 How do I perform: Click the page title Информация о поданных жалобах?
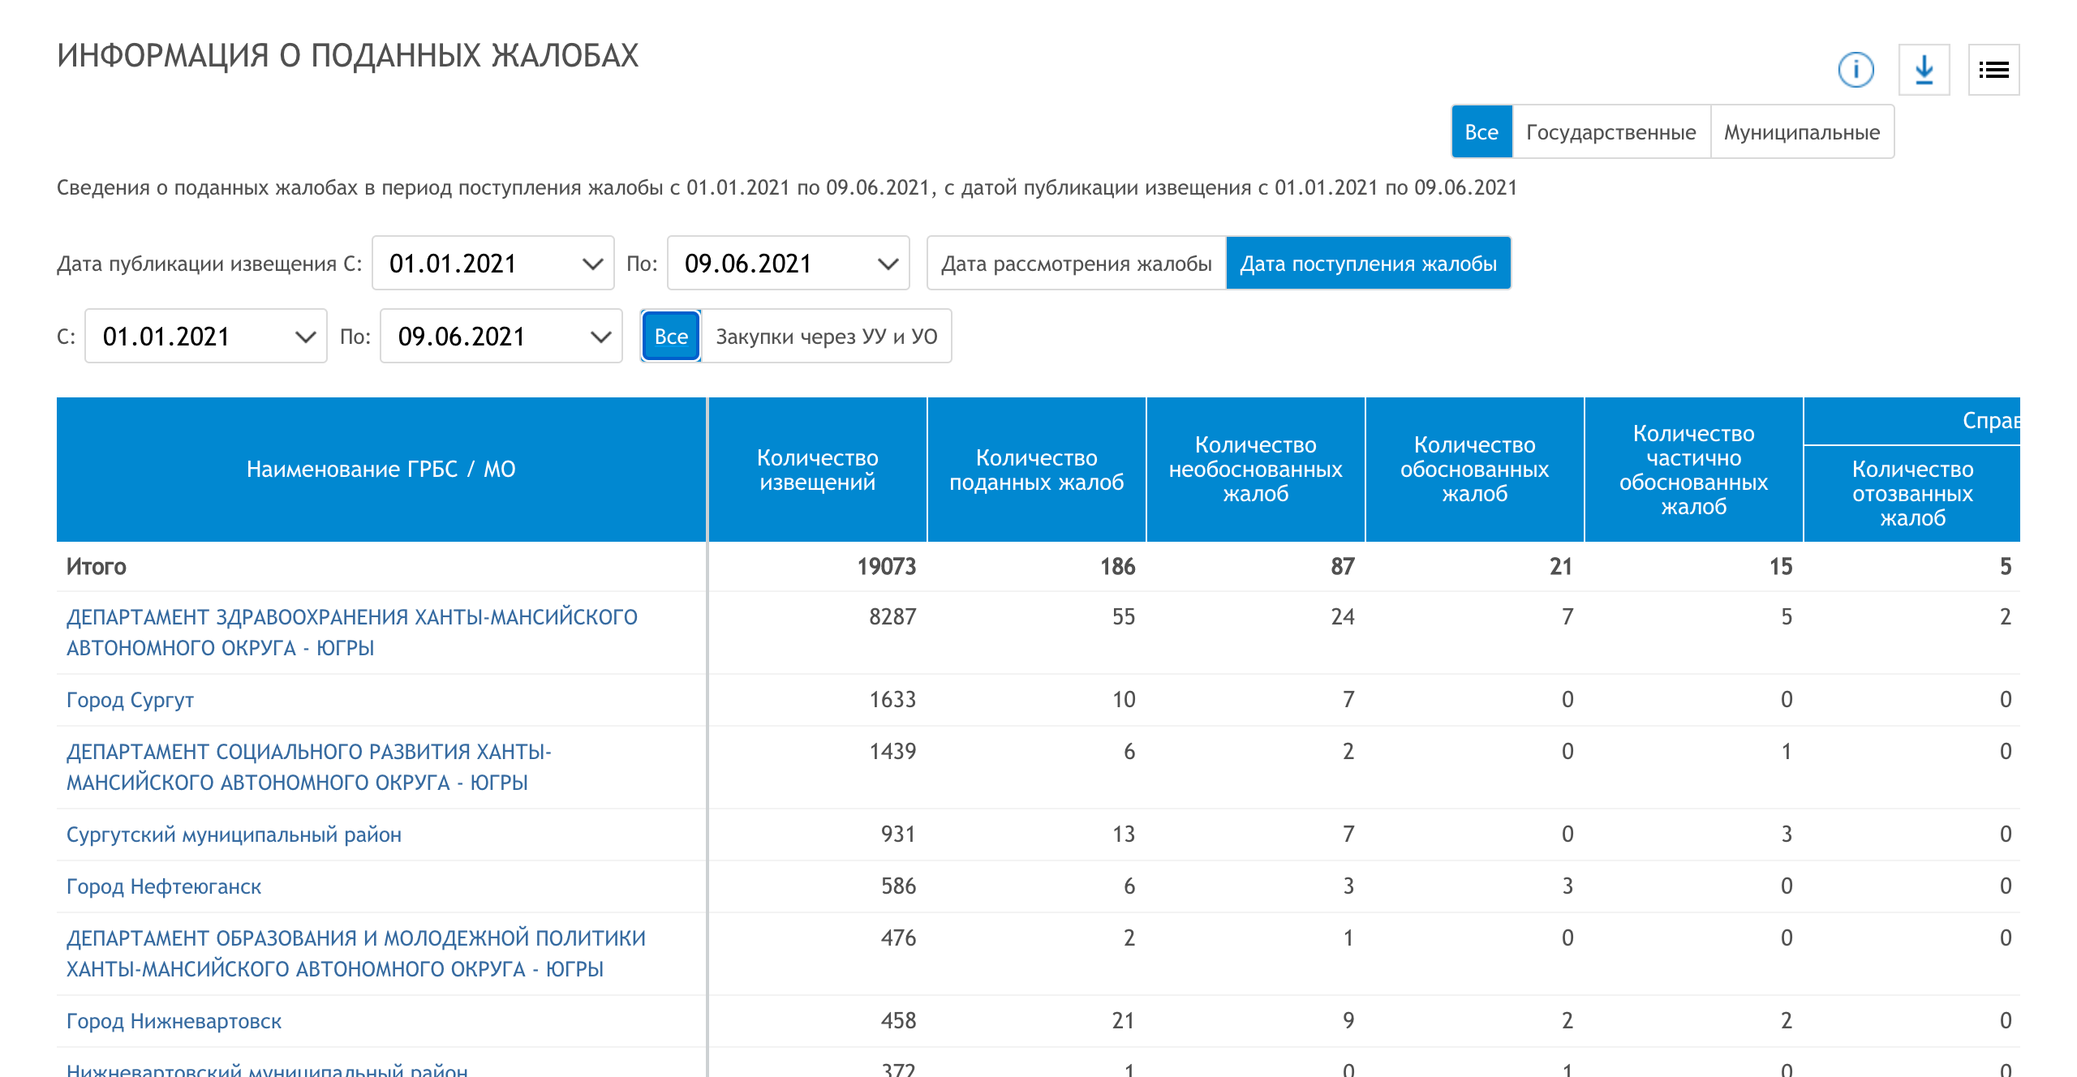(x=348, y=56)
